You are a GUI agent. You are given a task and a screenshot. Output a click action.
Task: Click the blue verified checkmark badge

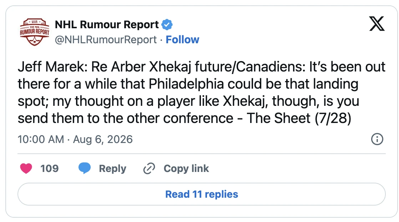pyautogui.click(x=167, y=25)
